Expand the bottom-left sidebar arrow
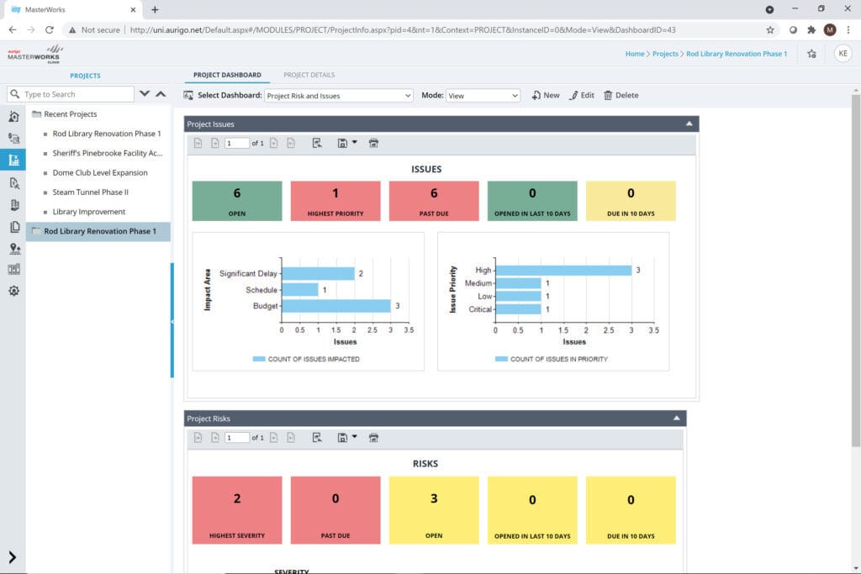 pos(12,557)
